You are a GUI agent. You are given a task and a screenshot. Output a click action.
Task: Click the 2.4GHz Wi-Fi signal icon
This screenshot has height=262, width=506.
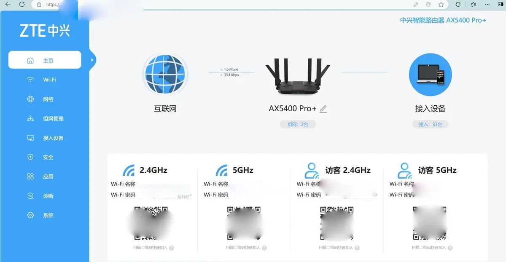point(129,170)
